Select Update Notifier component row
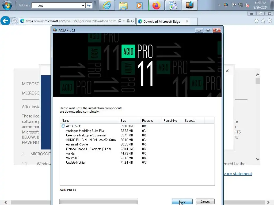The image size is (274, 205). coord(137,162)
